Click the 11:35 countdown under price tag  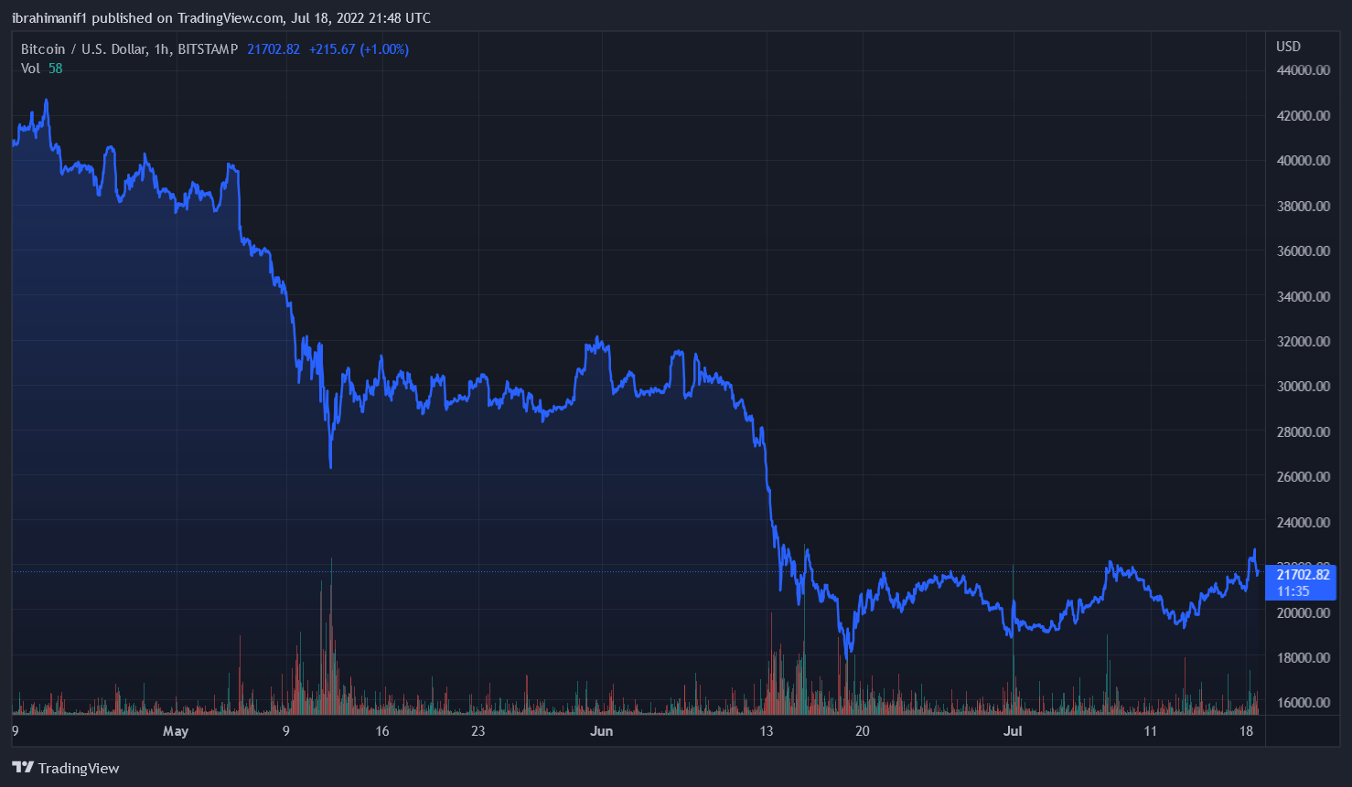[1293, 591]
